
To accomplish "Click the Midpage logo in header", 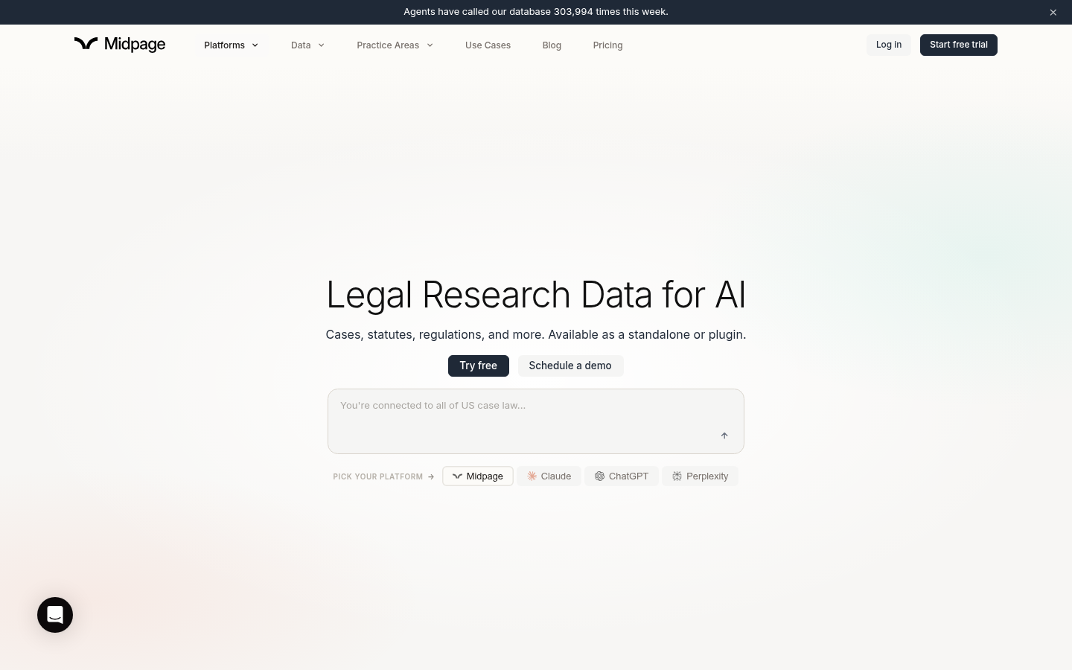I will coord(120,45).
